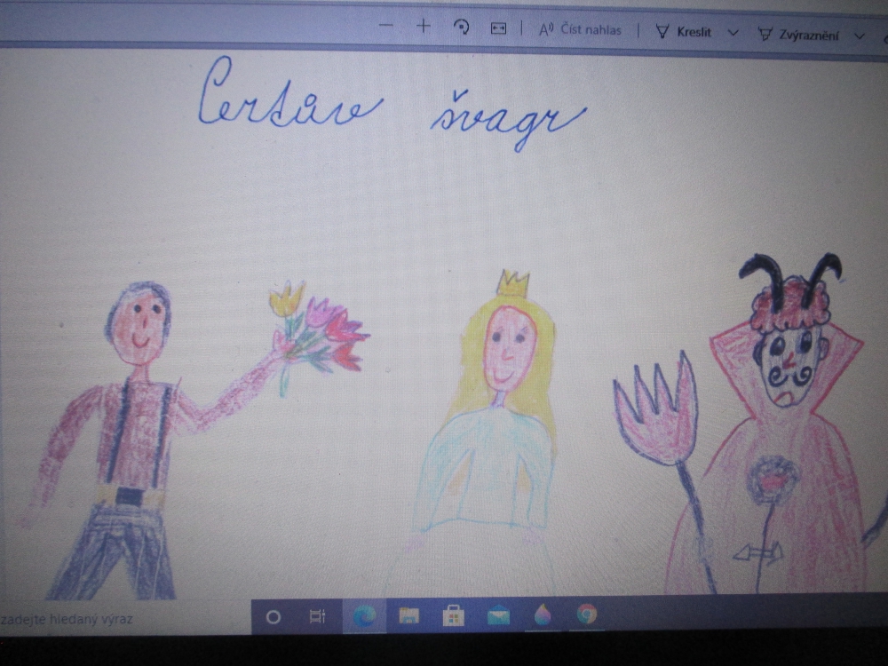Zoom in with the plus icon

pyautogui.click(x=423, y=26)
